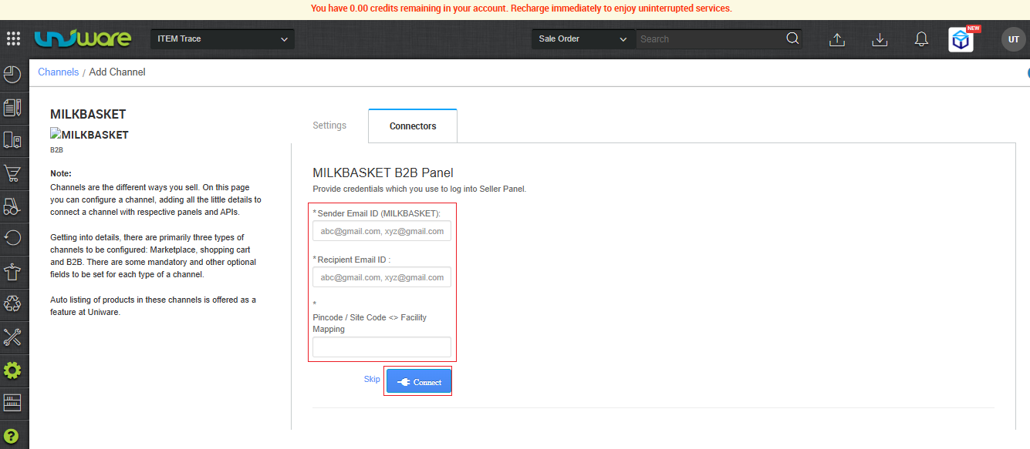Open the recycle sidebar icon

tap(12, 303)
